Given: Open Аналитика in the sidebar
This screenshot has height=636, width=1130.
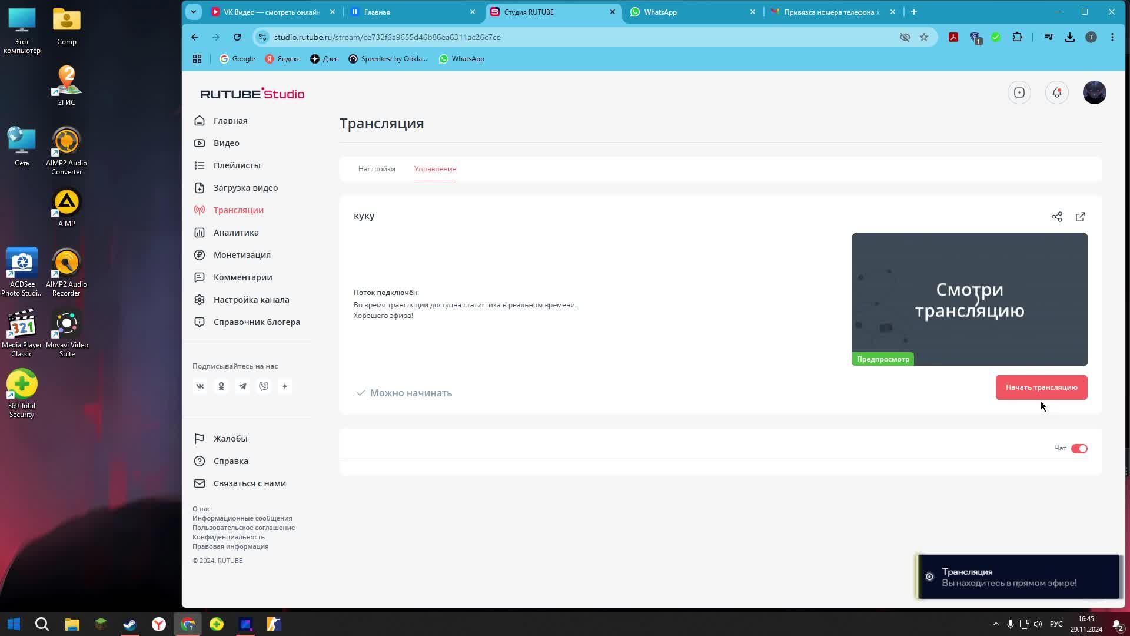Looking at the screenshot, I should tap(236, 233).
